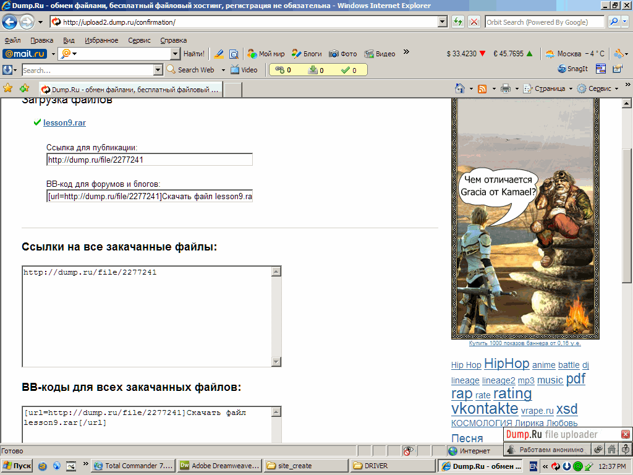Open Фото from the Mail.ru toolbar
The width and height of the screenshot is (633, 475).
pyautogui.click(x=342, y=54)
